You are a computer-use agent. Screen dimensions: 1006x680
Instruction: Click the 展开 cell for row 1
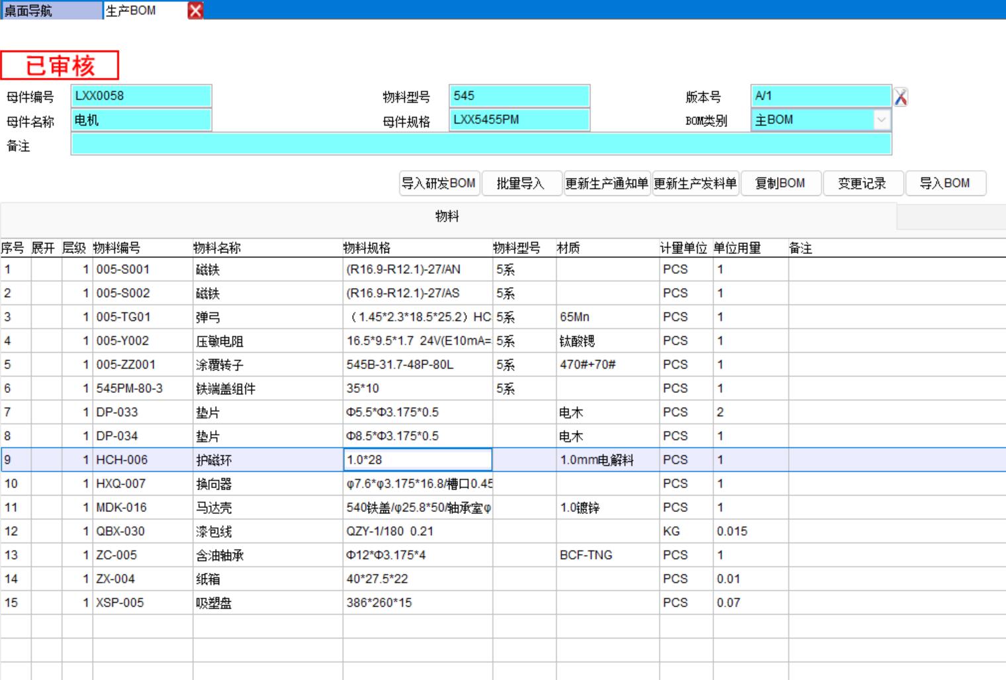(x=46, y=269)
